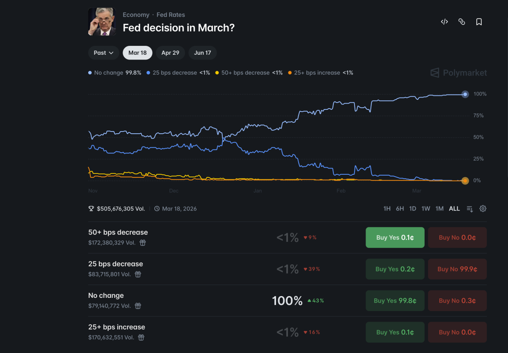Open the Past dates dropdown
This screenshot has height=353, width=508.
click(104, 53)
